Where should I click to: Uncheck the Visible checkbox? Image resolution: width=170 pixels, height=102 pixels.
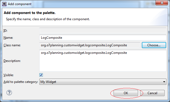pos(41,75)
